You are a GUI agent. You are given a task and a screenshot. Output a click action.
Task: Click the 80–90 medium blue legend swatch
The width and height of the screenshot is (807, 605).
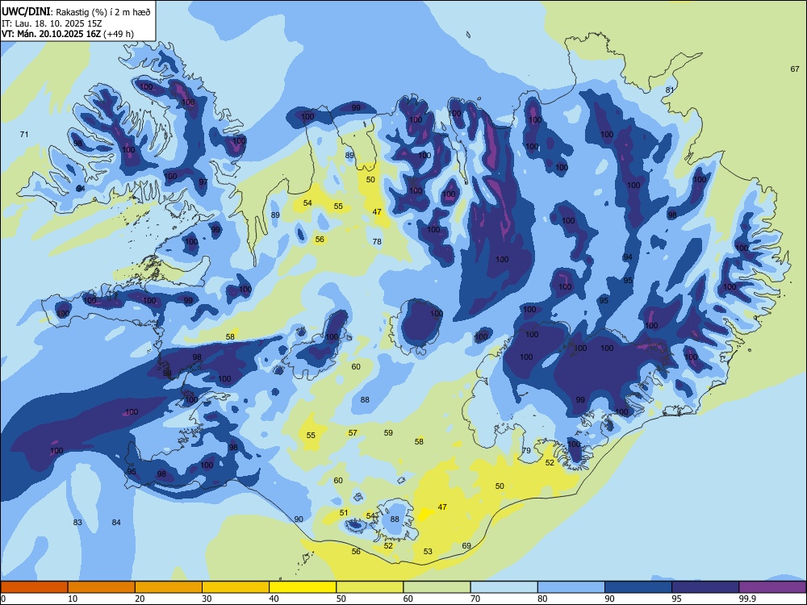571,587
